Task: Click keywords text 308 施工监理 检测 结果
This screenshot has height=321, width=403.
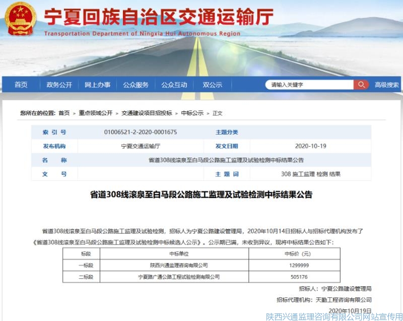Action: [x=311, y=174]
